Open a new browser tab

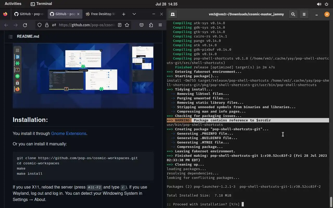[x=124, y=14]
